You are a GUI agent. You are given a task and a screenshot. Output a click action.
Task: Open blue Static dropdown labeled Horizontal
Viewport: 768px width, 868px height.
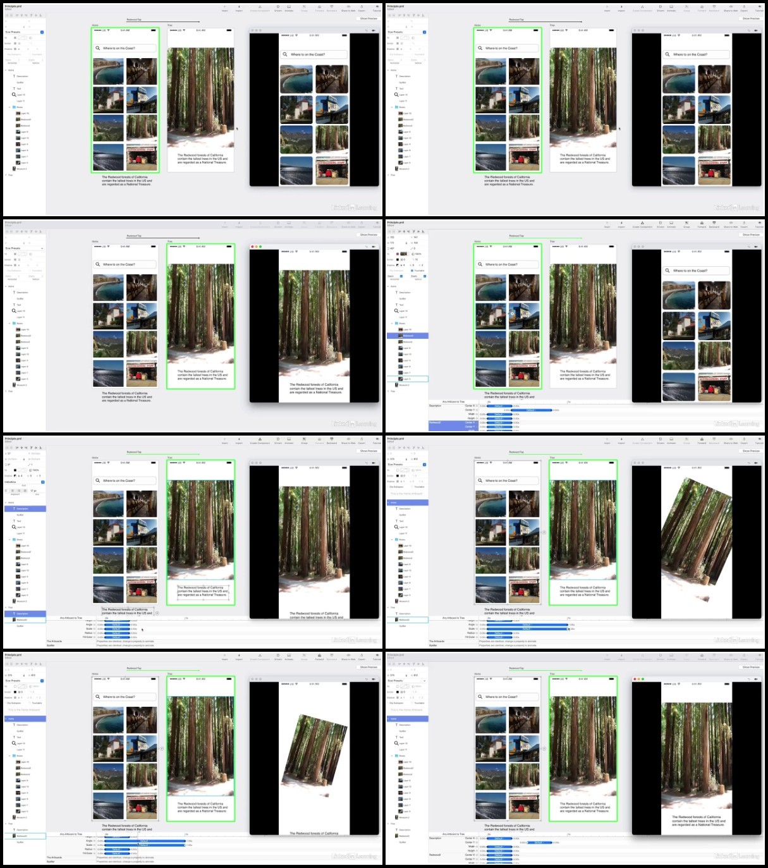click(x=395, y=276)
